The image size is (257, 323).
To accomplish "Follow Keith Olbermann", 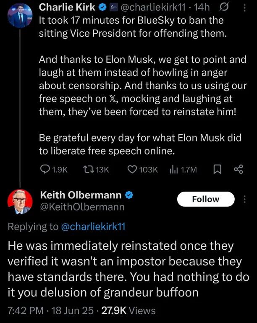I will coord(205,199).
